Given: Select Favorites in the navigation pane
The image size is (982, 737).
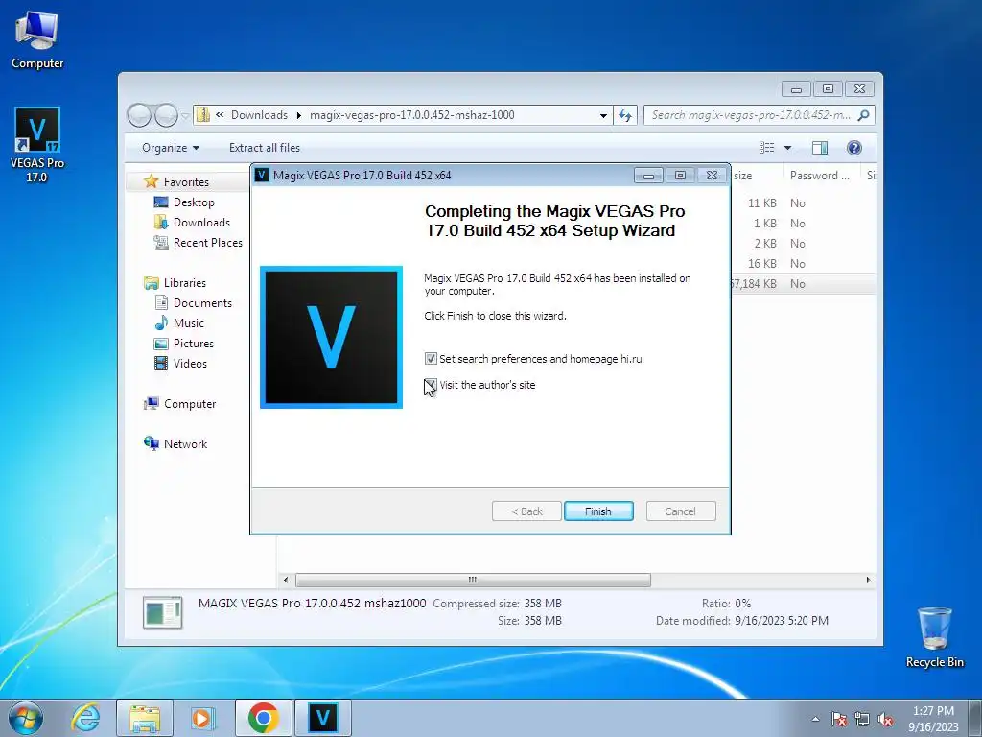Looking at the screenshot, I should click(x=186, y=181).
